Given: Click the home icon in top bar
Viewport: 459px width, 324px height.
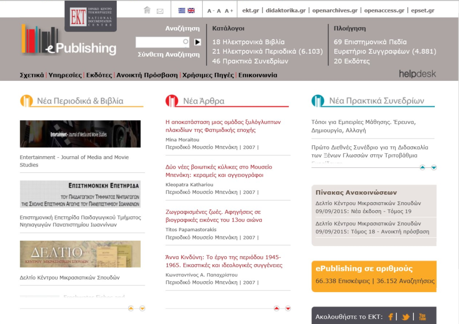Looking at the screenshot, I should click(x=147, y=10).
